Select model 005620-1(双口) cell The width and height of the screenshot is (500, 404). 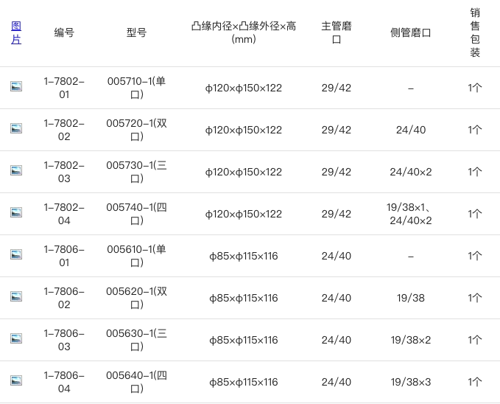click(x=136, y=298)
